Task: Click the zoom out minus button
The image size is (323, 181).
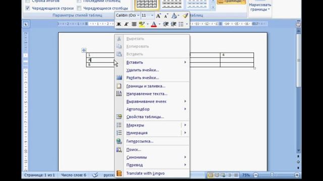Action: [x=256, y=175]
